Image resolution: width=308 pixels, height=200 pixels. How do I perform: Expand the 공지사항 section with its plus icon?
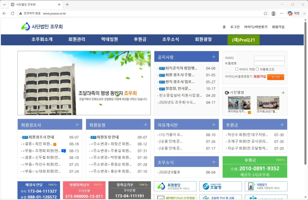coord(214,57)
